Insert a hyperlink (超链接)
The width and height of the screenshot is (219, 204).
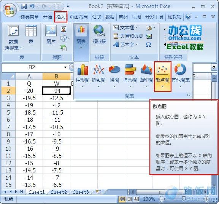point(99,34)
